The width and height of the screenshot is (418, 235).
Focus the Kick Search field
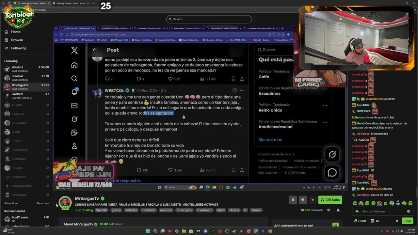pyautogui.click(x=209, y=19)
